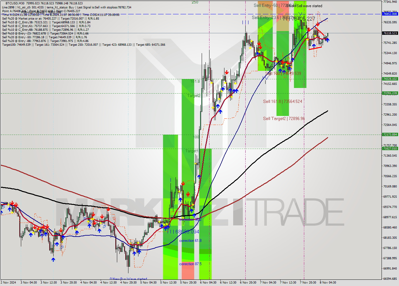Screen dimensions: 399x286
Task: Click the '6 Nov 20:30' time axis label
Action: pos(248,283)
